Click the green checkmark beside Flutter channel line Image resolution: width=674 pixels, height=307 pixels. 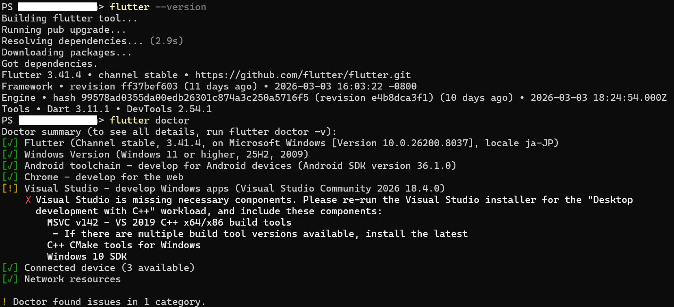(x=10, y=143)
